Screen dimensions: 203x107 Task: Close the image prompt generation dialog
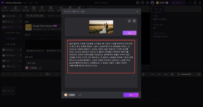tap(137, 12)
